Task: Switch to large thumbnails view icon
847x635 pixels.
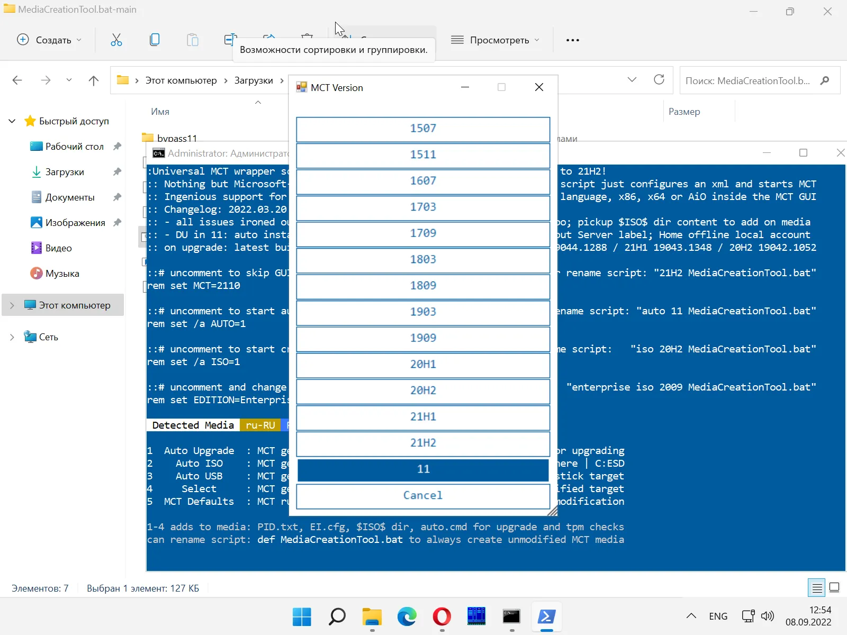Action: 834,587
